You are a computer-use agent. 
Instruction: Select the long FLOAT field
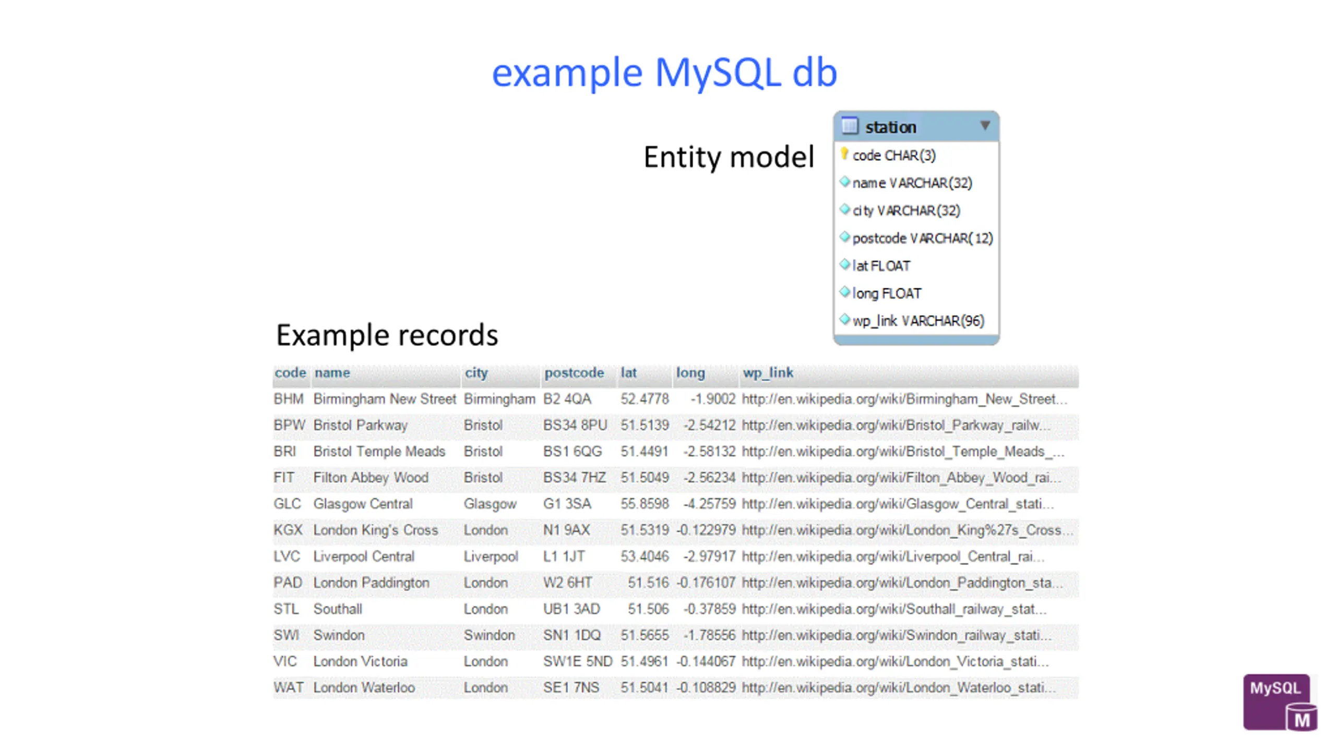click(887, 294)
